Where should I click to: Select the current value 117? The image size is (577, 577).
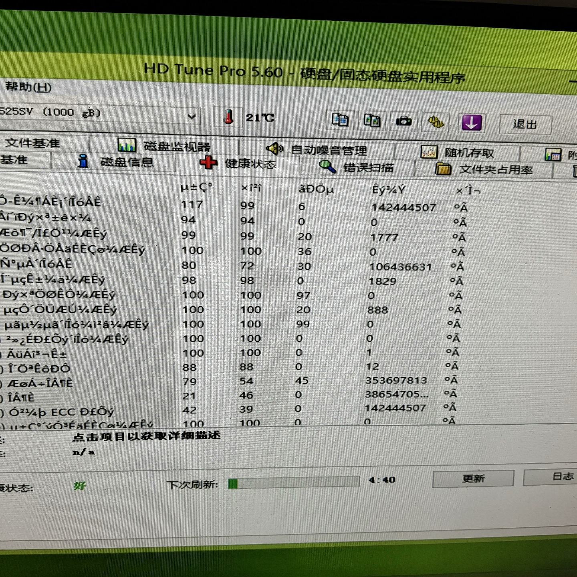192,205
